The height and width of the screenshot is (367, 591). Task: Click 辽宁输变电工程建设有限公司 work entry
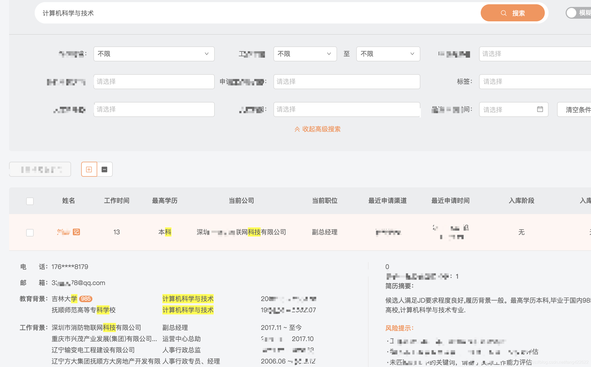(x=93, y=350)
